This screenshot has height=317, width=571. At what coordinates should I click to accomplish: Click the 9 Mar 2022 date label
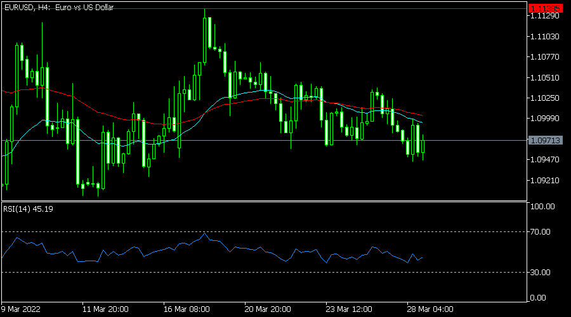tap(21, 309)
